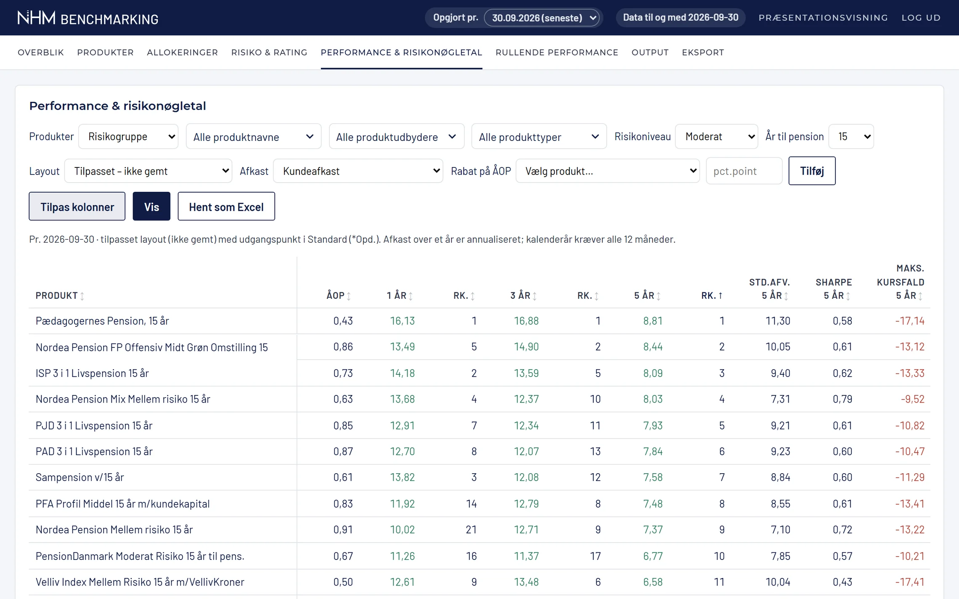Screen dimensions: 959x599
Task: Switch to Rullende Performance tab
Action: pos(557,53)
